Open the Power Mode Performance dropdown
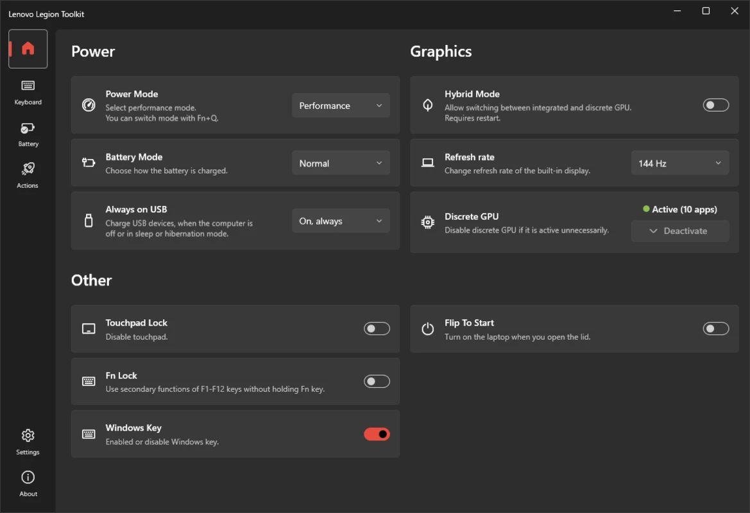The width and height of the screenshot is (750, 513). click(x=341, y=106)
